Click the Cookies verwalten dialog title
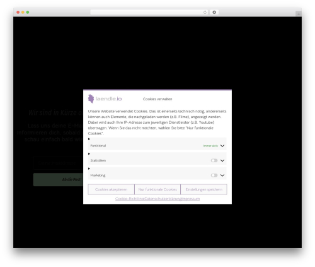Image resolution: width=315 pixels, height=267 pixels. tap(157, 99)
